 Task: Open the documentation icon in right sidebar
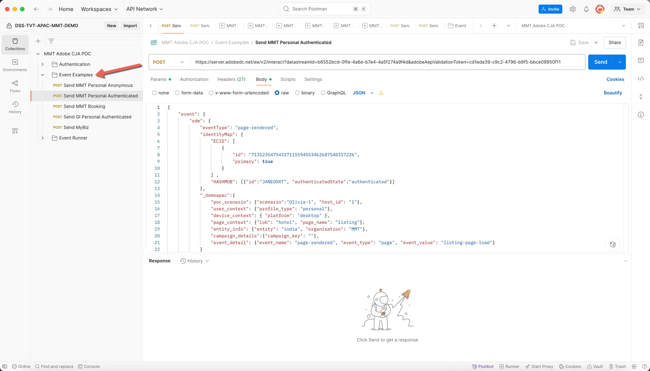641,42
